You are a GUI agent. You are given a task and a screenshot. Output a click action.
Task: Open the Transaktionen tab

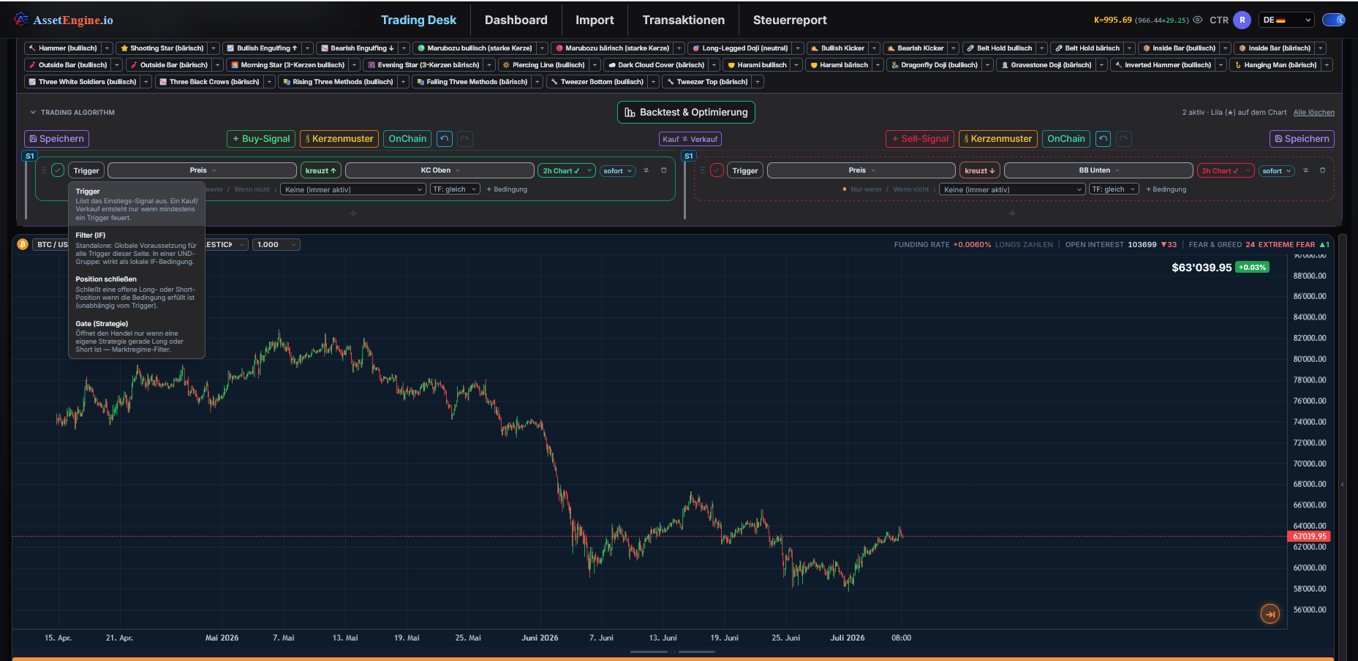[x=684, y=20]
